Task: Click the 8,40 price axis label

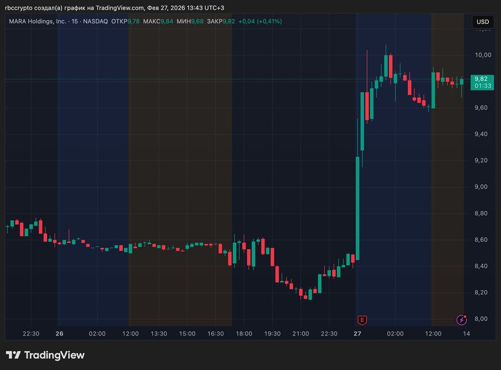Action: pos(481,266)
